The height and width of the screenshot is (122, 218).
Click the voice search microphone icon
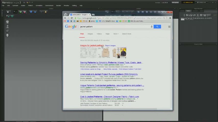pyautogui.click(x=152, y=26)
